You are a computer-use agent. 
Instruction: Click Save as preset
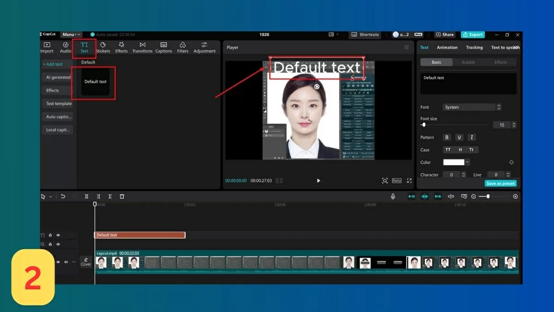[500, 183]
